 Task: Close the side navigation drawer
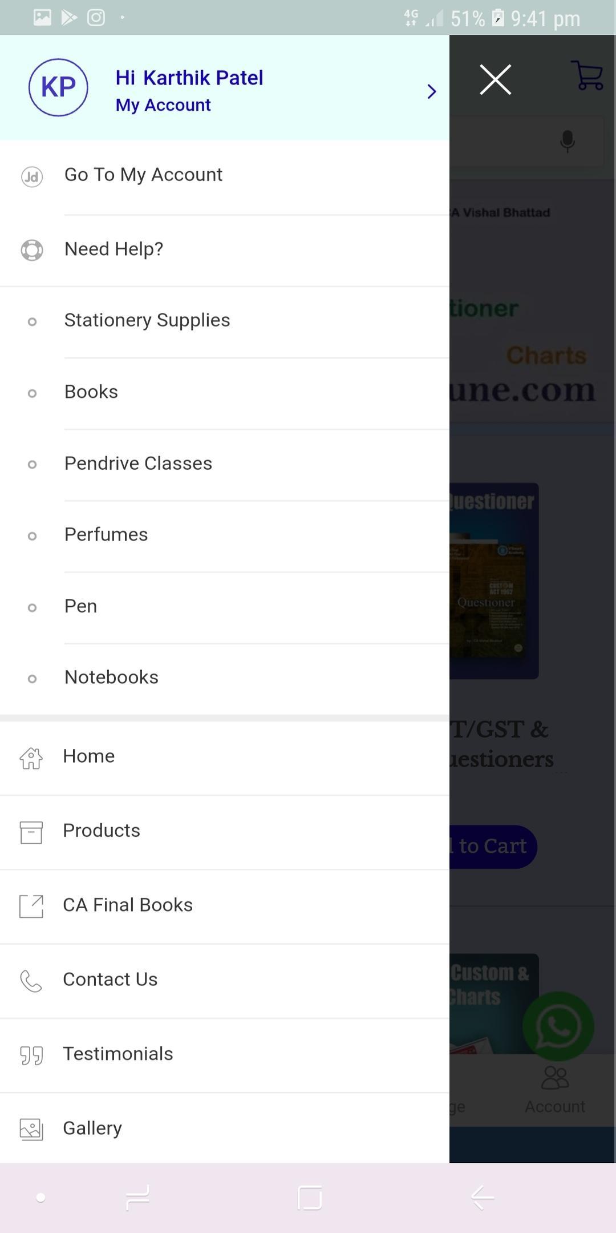pos(495,79)
